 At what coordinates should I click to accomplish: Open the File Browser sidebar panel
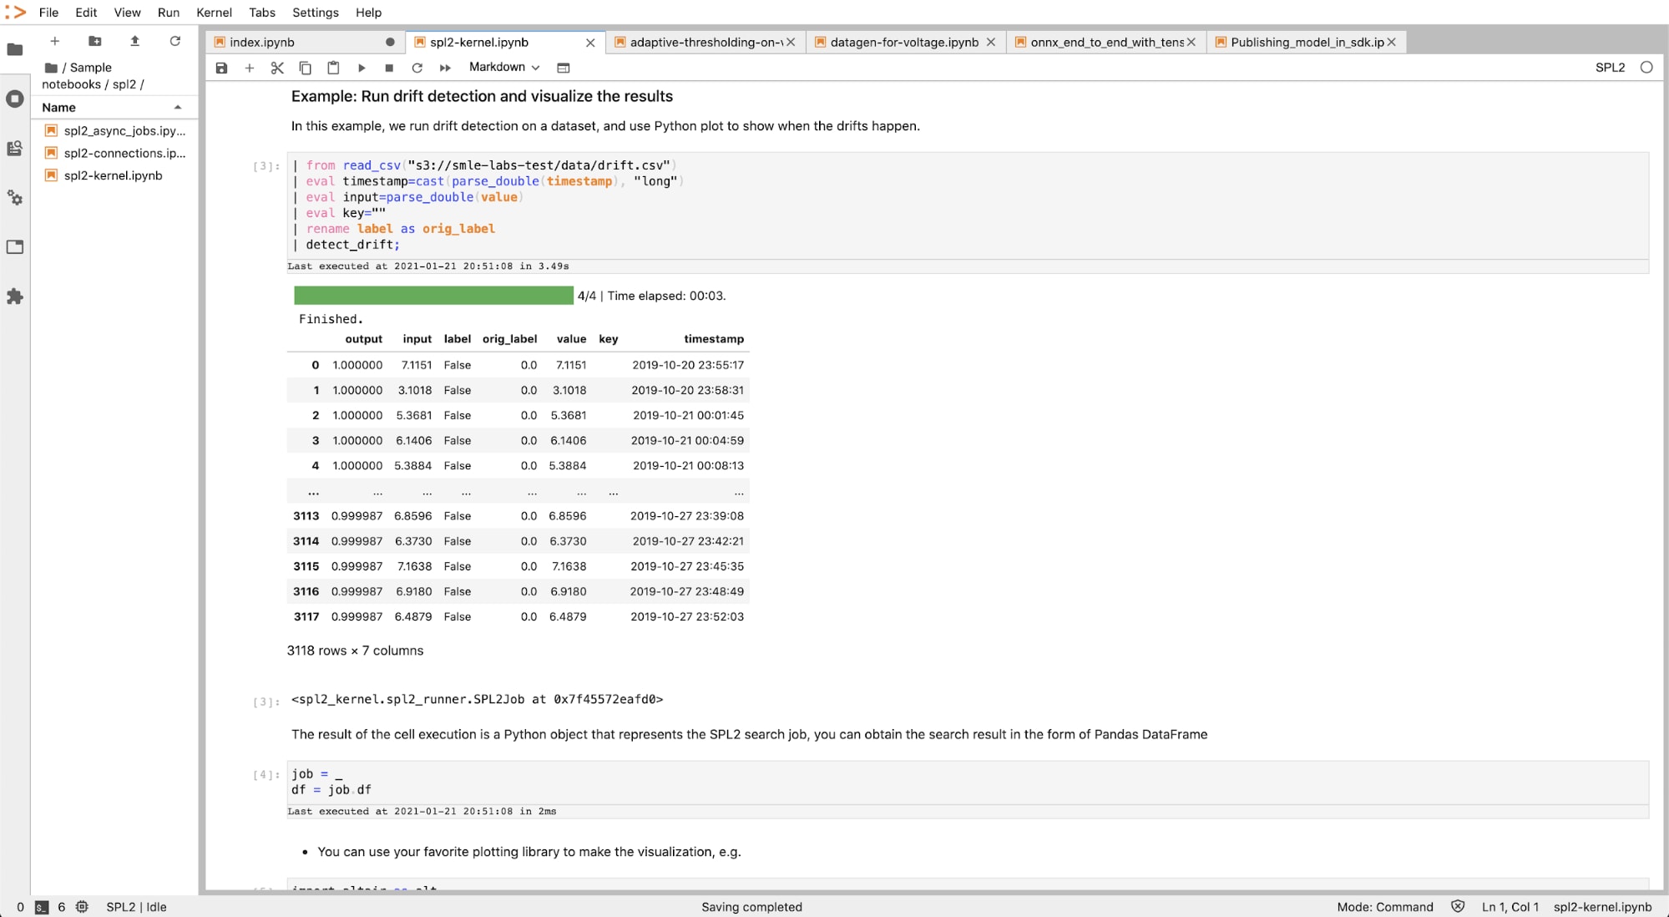coord(15,49)
